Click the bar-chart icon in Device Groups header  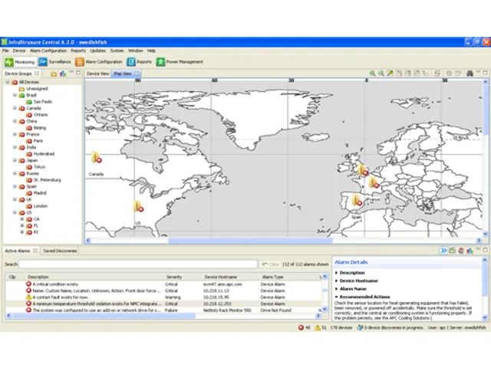[x=63, y=74]
